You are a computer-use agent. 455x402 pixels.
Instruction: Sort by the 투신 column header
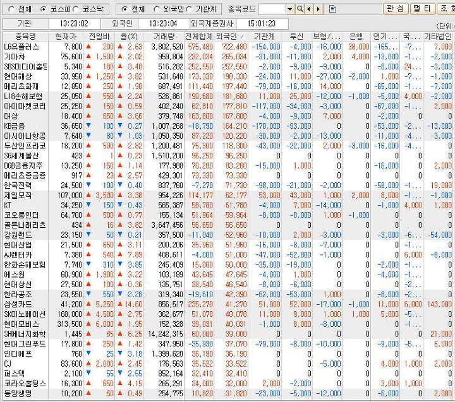coord(296,37)
